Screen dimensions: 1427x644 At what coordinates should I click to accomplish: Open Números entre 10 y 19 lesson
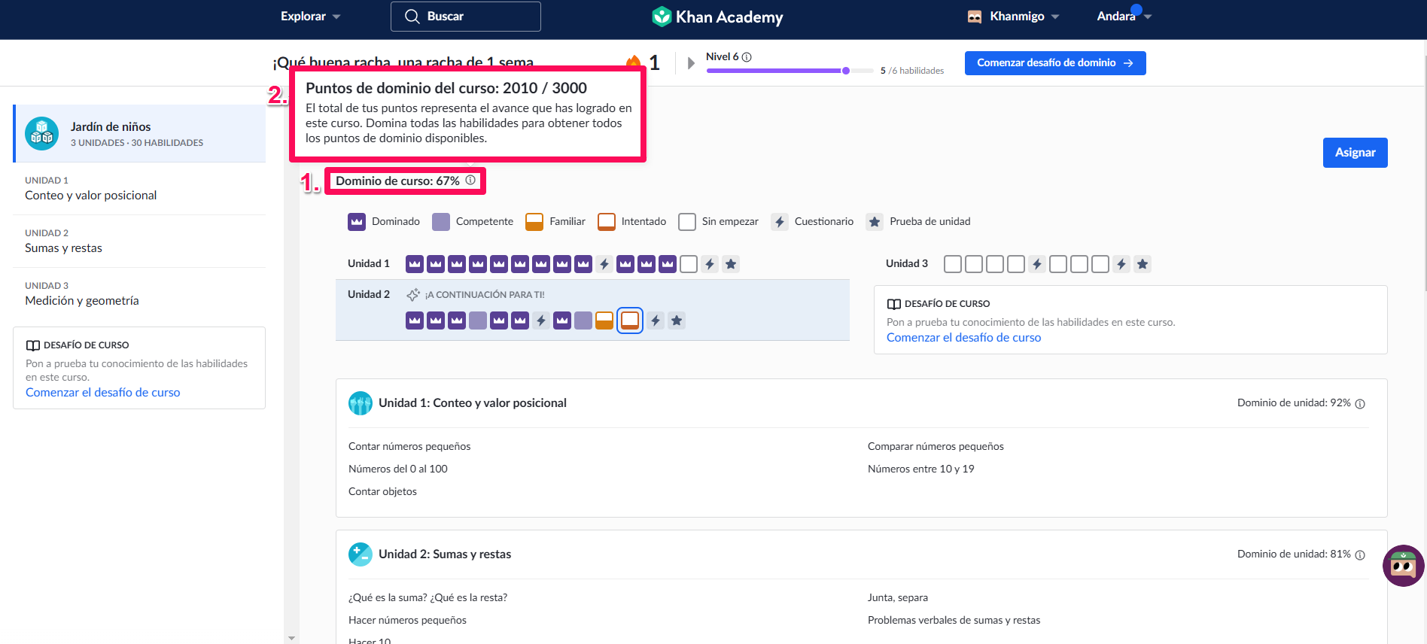921,469
